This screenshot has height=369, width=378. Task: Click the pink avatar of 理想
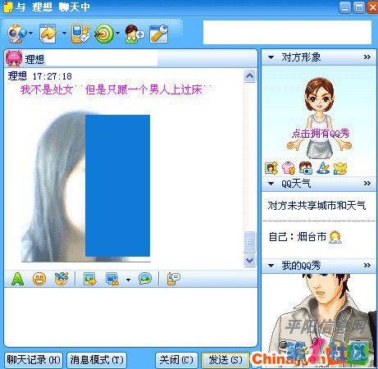pos(14,58)
